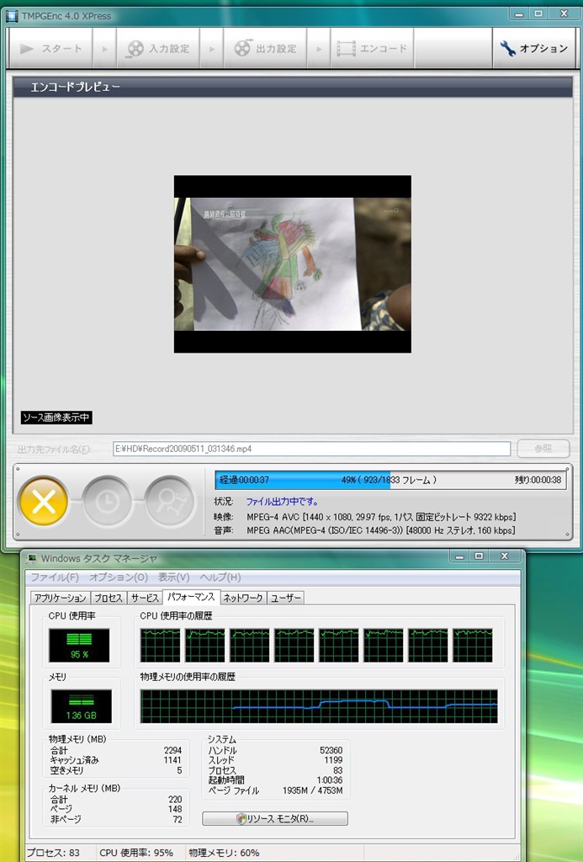583x862 pixels.
Task: Click the arrow after 入力設定 step
Action: click(x=211, y=48)
